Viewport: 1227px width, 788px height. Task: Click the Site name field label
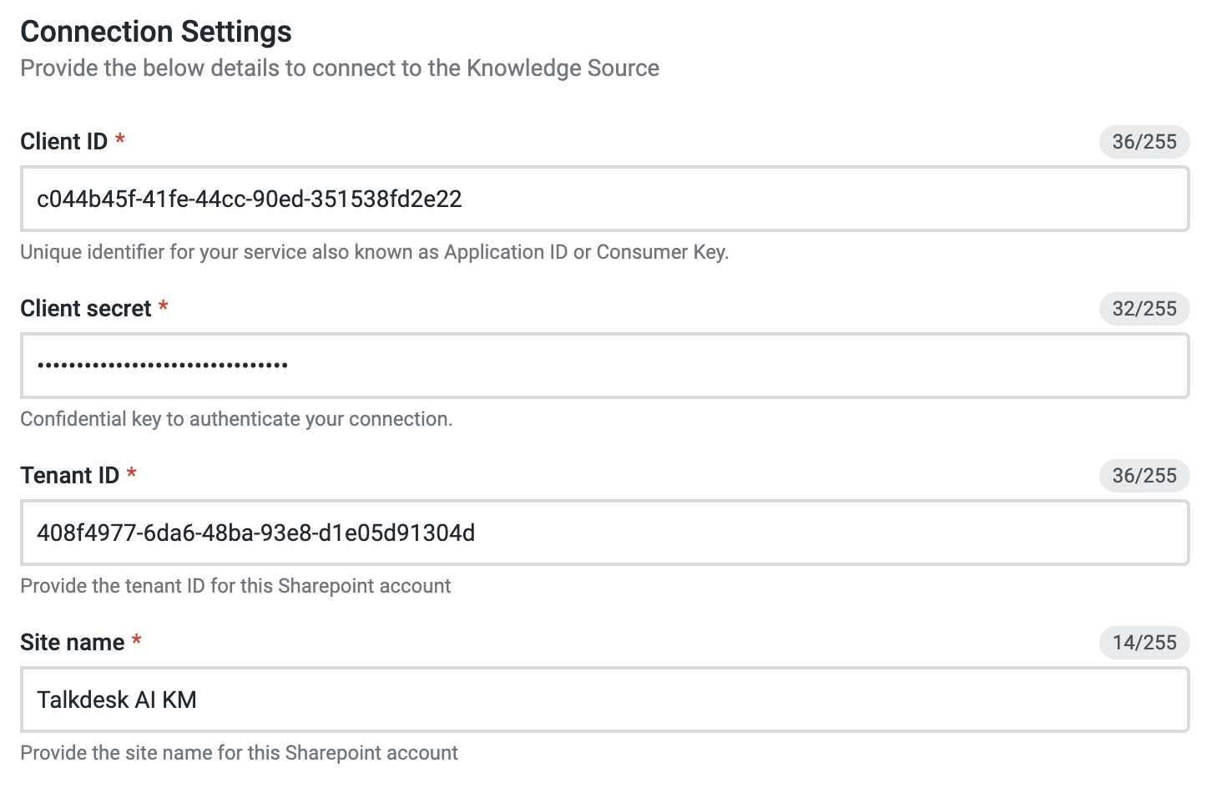pos(70,642)
